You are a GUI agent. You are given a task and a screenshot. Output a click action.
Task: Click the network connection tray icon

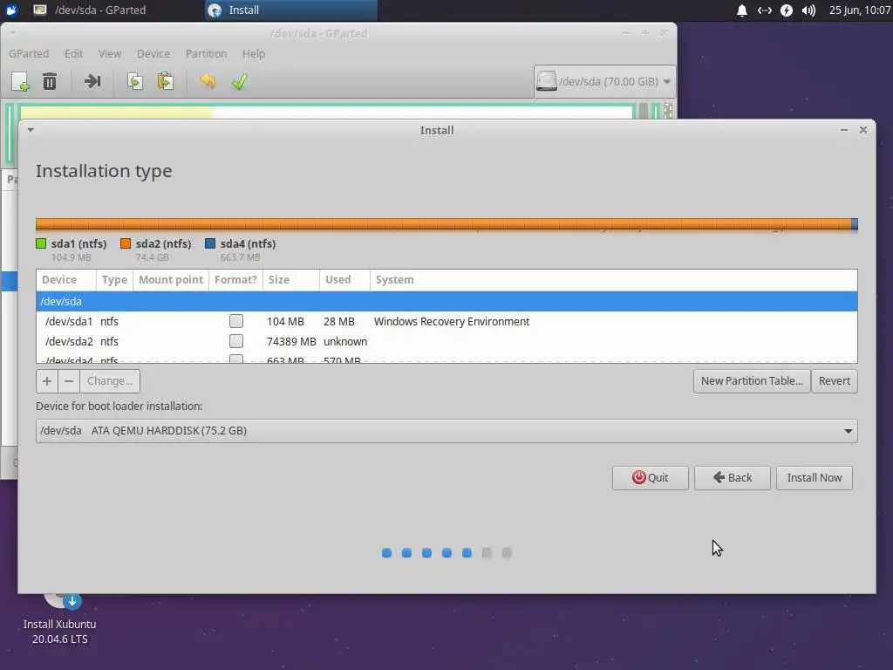(764, 10)
